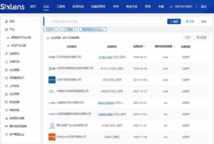Collapse the 产业 filter section
214x144 pixels.
pos(35,29)
